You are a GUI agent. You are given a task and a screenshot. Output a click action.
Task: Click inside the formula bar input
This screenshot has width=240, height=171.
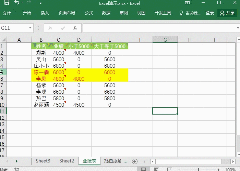click(x=159, y=28)
